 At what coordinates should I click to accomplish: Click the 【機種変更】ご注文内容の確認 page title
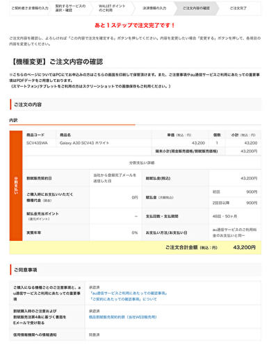click(x=56, y=62)
